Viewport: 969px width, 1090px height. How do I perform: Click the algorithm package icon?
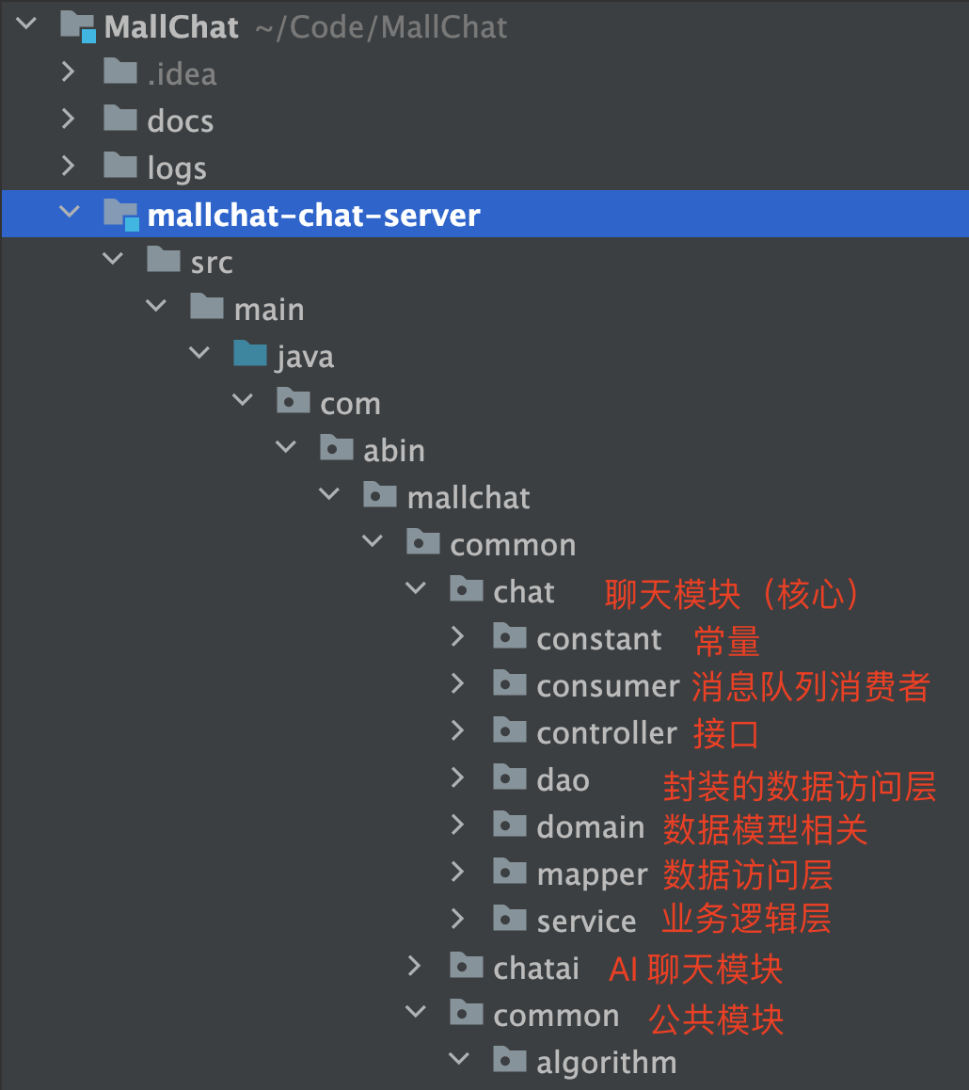510,1060
